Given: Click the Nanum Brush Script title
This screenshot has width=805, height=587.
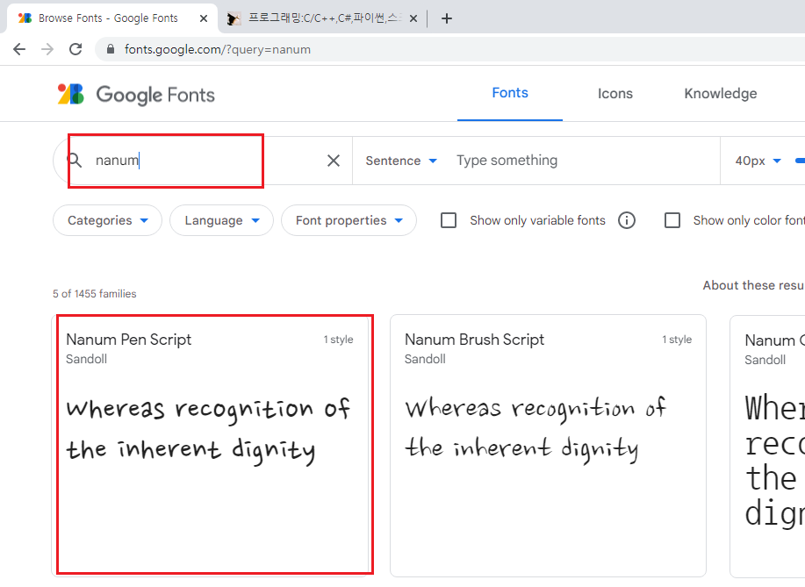Looking at the screenshot, I should click(474, 340).
